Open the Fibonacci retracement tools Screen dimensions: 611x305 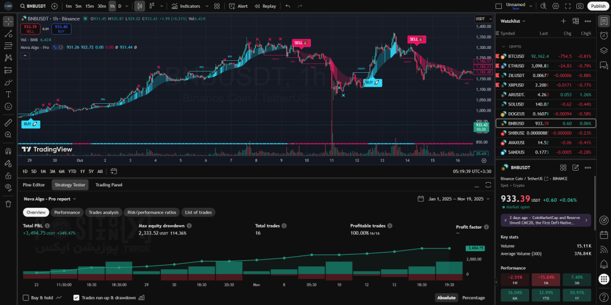point(8,45)
